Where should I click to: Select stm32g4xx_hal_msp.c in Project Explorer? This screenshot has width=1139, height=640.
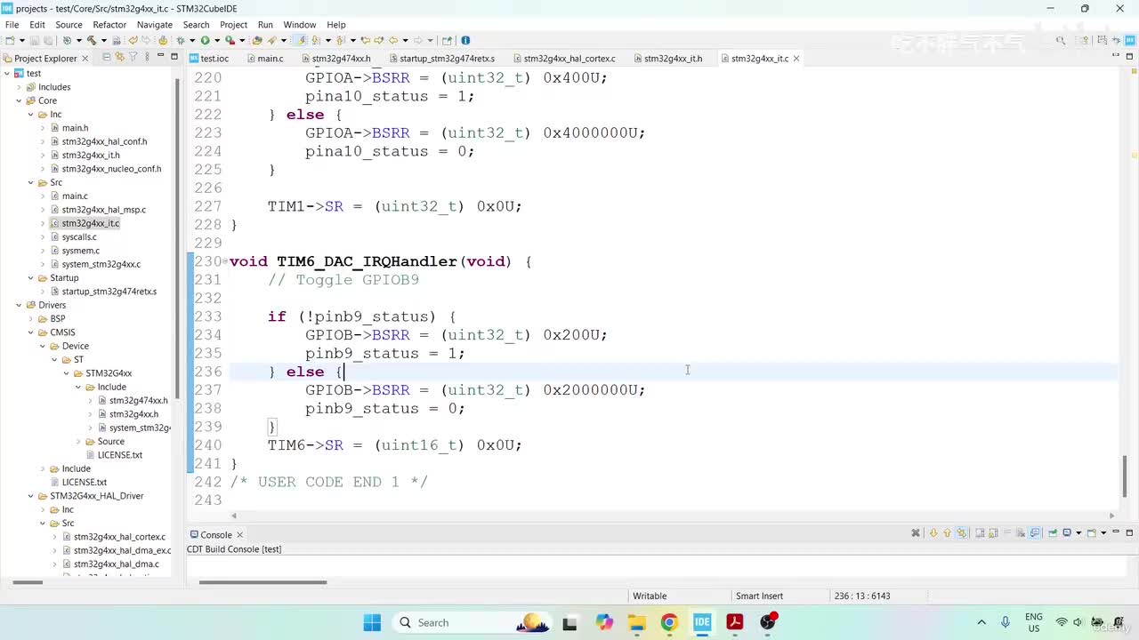tap(103, 210)
